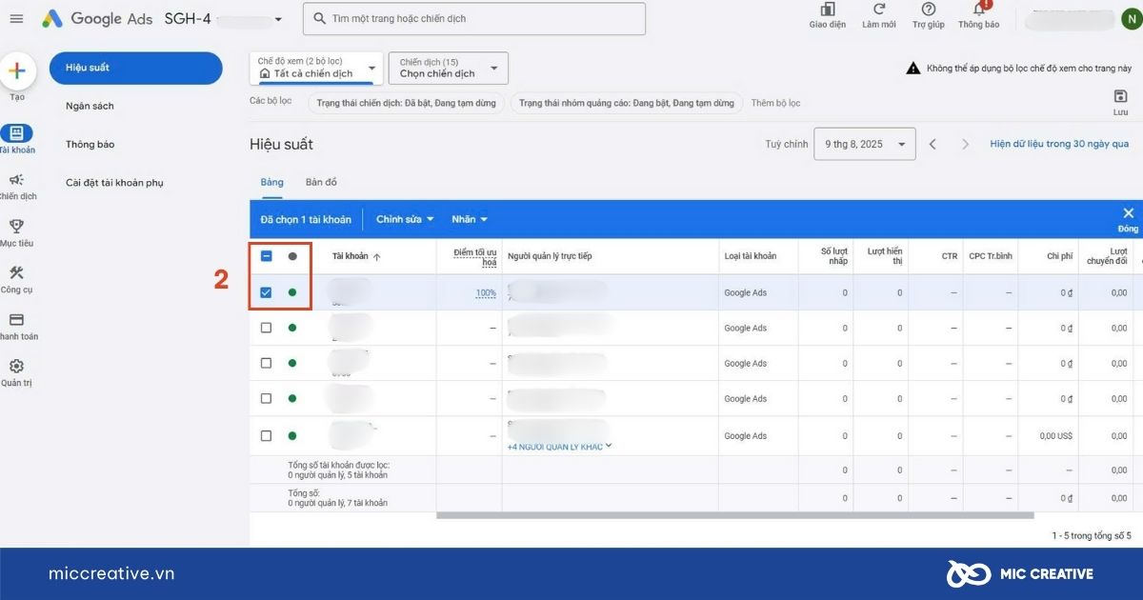
Task: Select Ngân sách in the side menu
Action: coord(90,106)
